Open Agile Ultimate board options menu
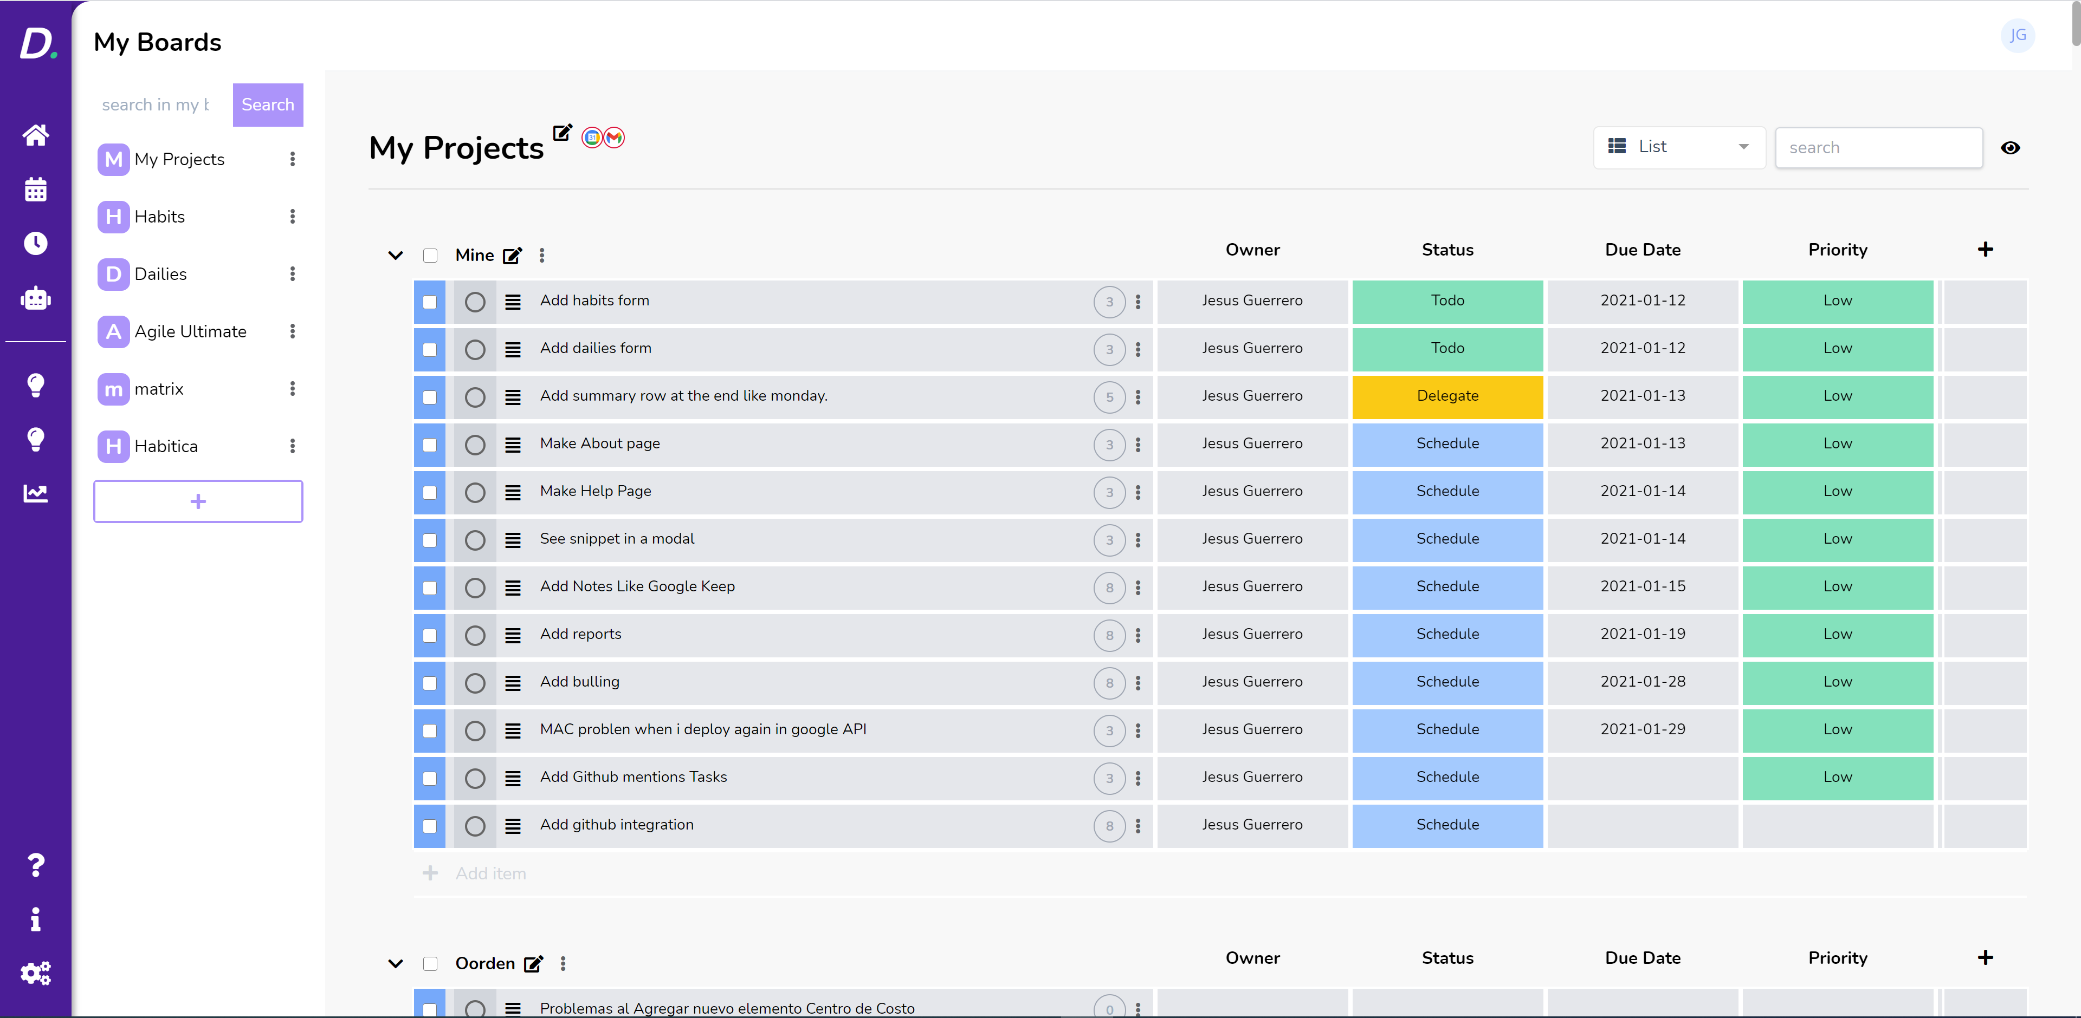The image size is (2081, 1018). [293, 331]
